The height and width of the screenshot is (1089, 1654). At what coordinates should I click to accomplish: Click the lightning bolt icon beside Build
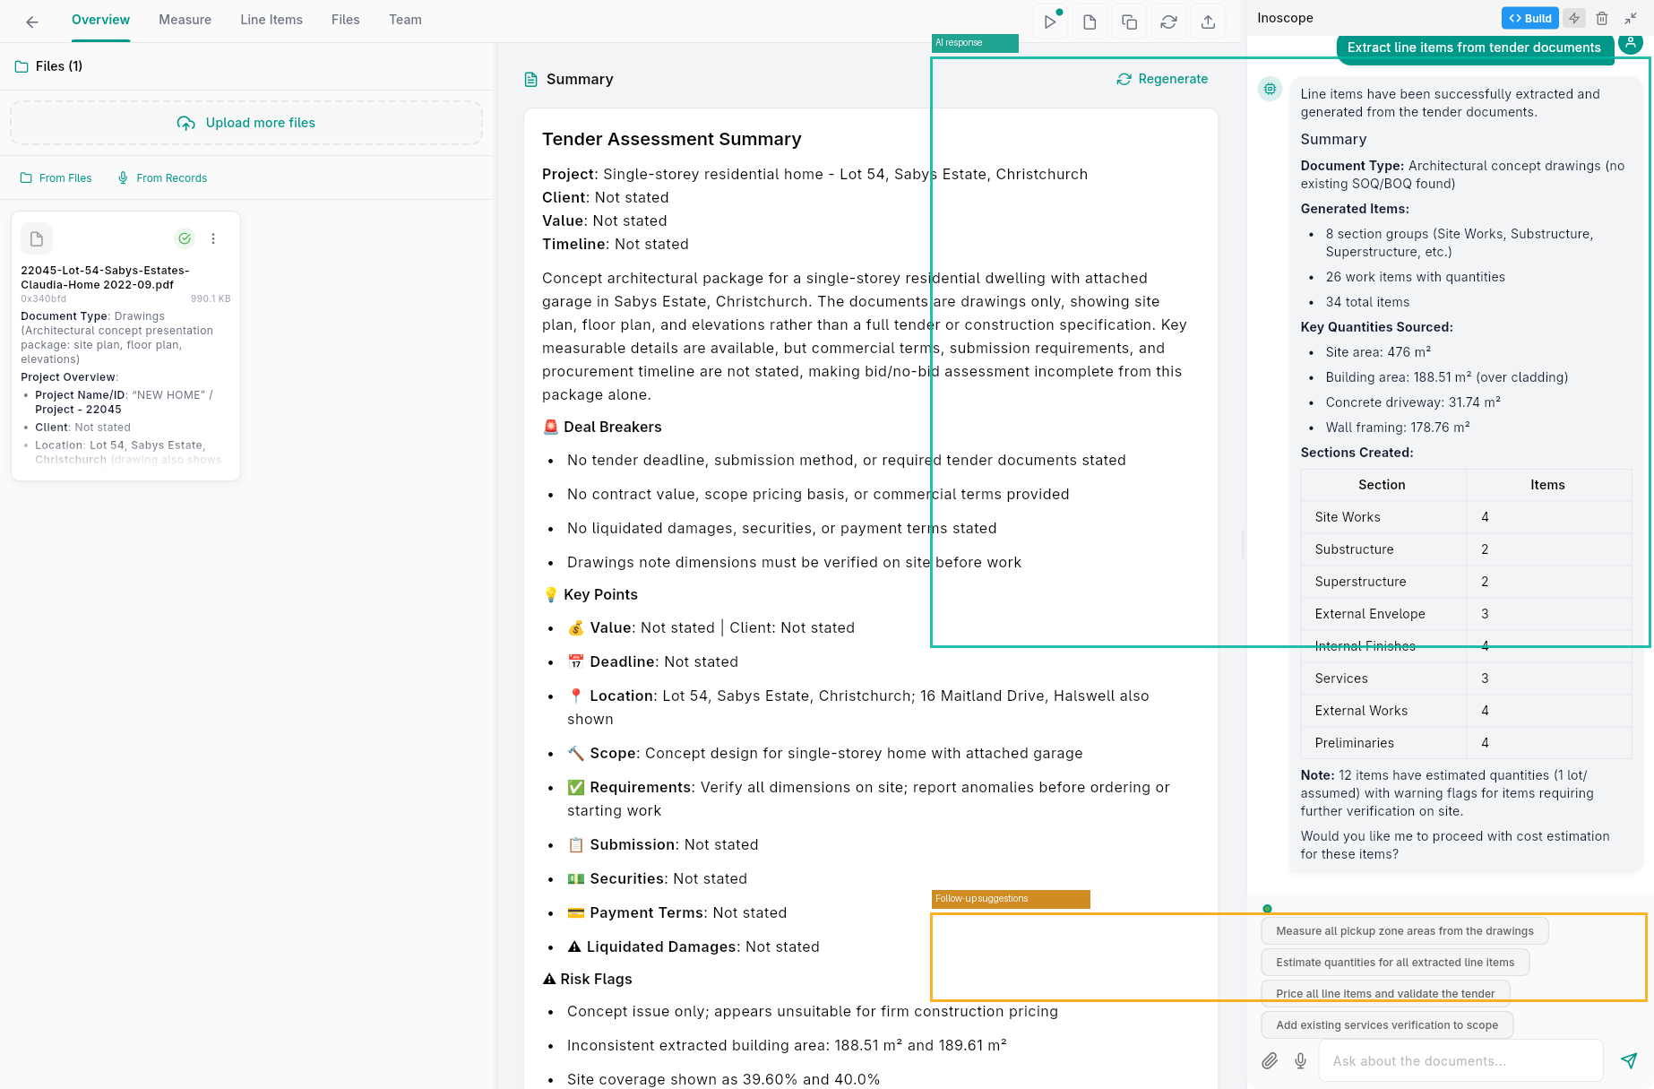coord(1573,18)
